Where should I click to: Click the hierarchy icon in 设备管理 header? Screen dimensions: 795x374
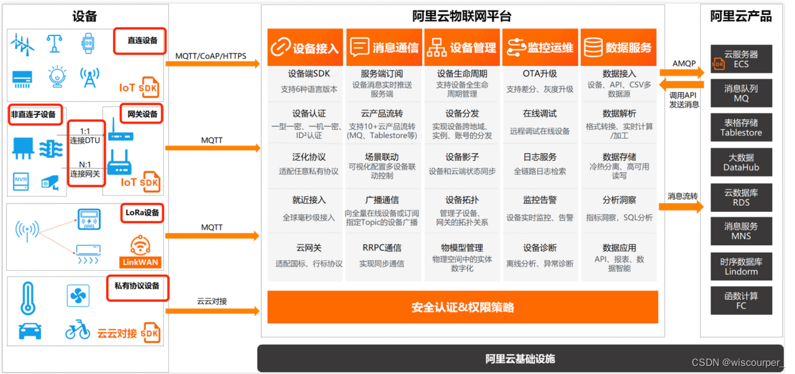437,47
